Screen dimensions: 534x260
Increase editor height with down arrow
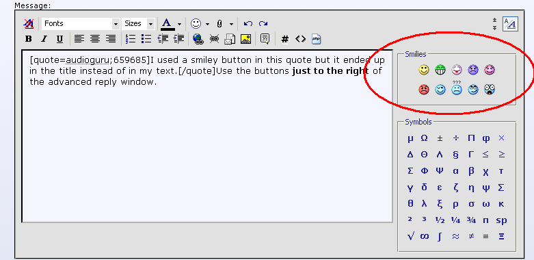click(x=494, y=28)
